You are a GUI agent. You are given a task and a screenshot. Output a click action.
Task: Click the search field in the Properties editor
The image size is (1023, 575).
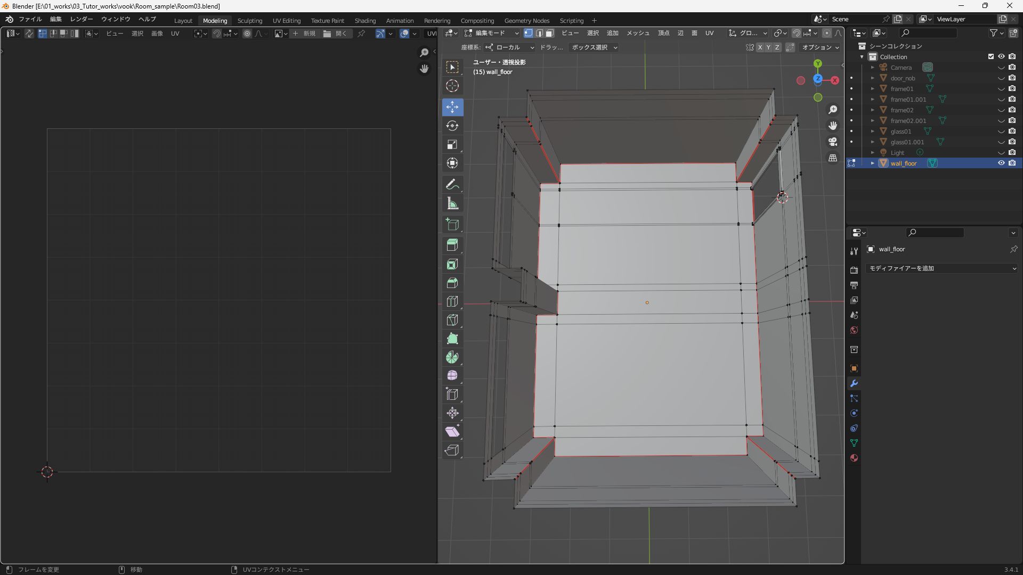click(x=935, y=232)
